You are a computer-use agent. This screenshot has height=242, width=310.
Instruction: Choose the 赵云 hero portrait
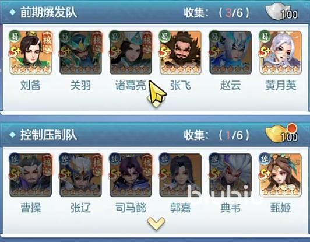(231, 52)
